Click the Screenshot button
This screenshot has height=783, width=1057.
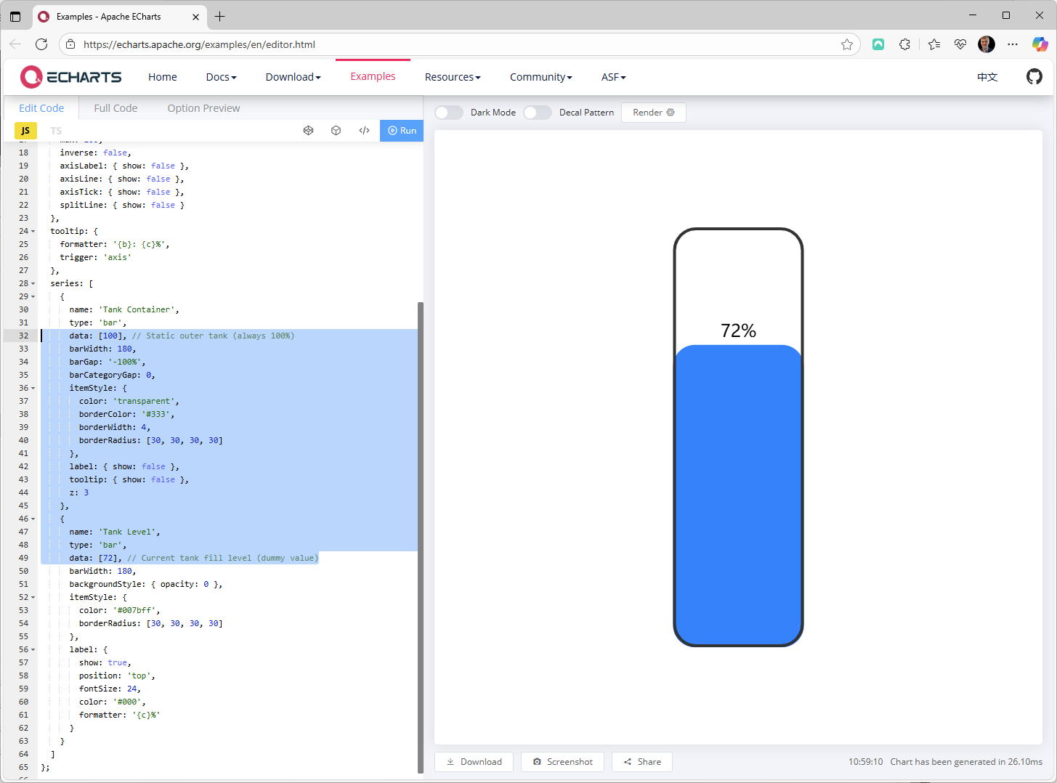point(562,762)
